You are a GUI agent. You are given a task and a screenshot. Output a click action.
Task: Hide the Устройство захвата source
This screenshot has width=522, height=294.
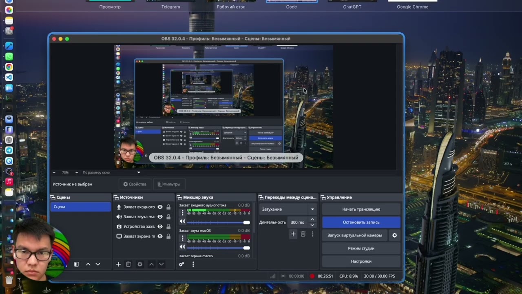tap(160, 227)
